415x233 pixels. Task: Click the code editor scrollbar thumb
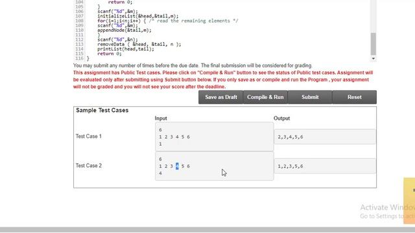[x=373, y=43]
